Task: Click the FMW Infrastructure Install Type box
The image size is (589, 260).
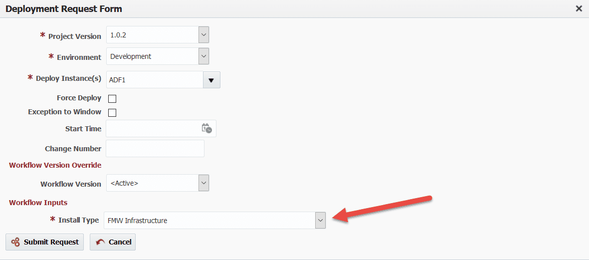Action: [x=209, y=220]
